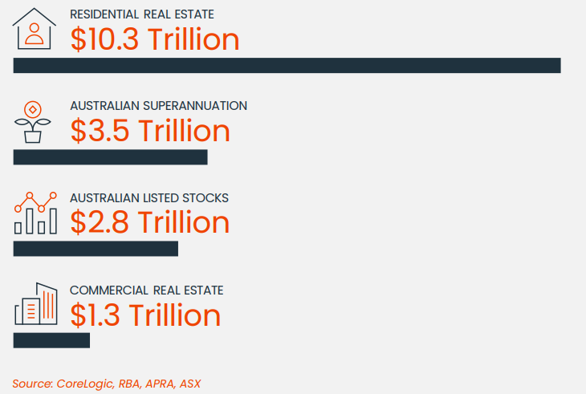The image size is (586, 394).
Task: Click the $3.5 Trillion value
Action: (x=150, y=131)
